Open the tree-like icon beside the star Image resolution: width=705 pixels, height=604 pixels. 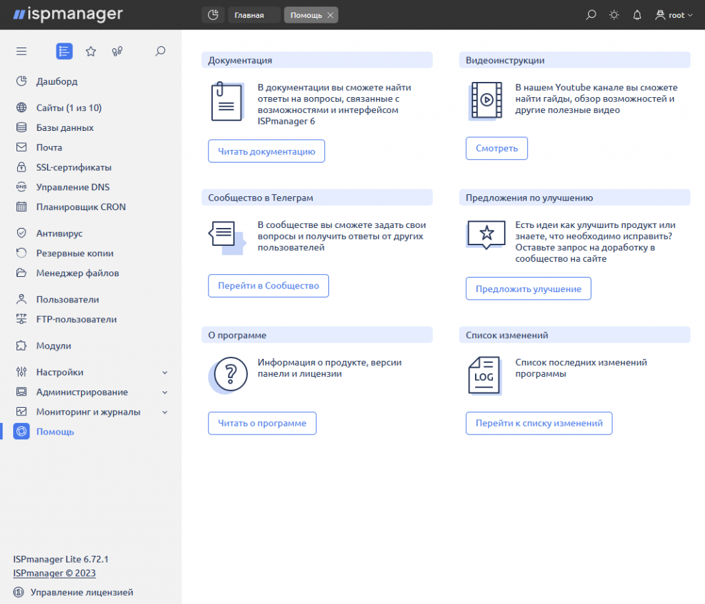(x=117, y=51)
